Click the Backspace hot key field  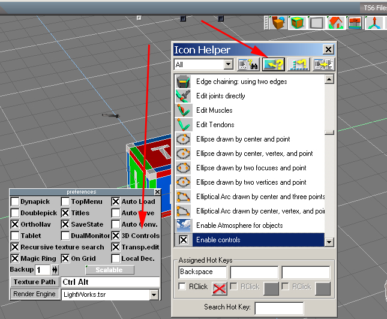click(x=202, y=272)
